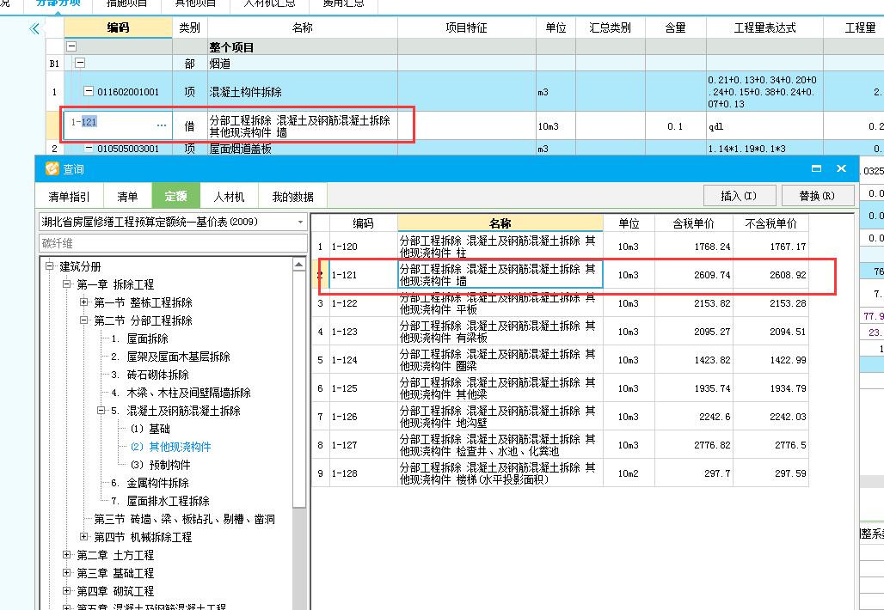Viewport: 884px width, 610px height.
Task: Select tree item 6. 金属构件拆除
Action: tap(150, 483)
